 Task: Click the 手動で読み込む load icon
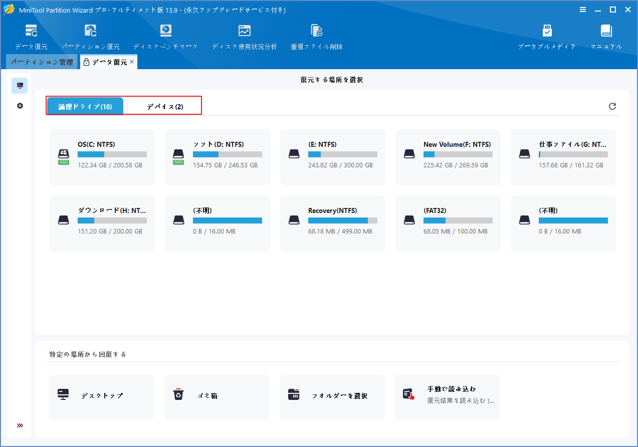pyautogui.click(x=409, y=394)
